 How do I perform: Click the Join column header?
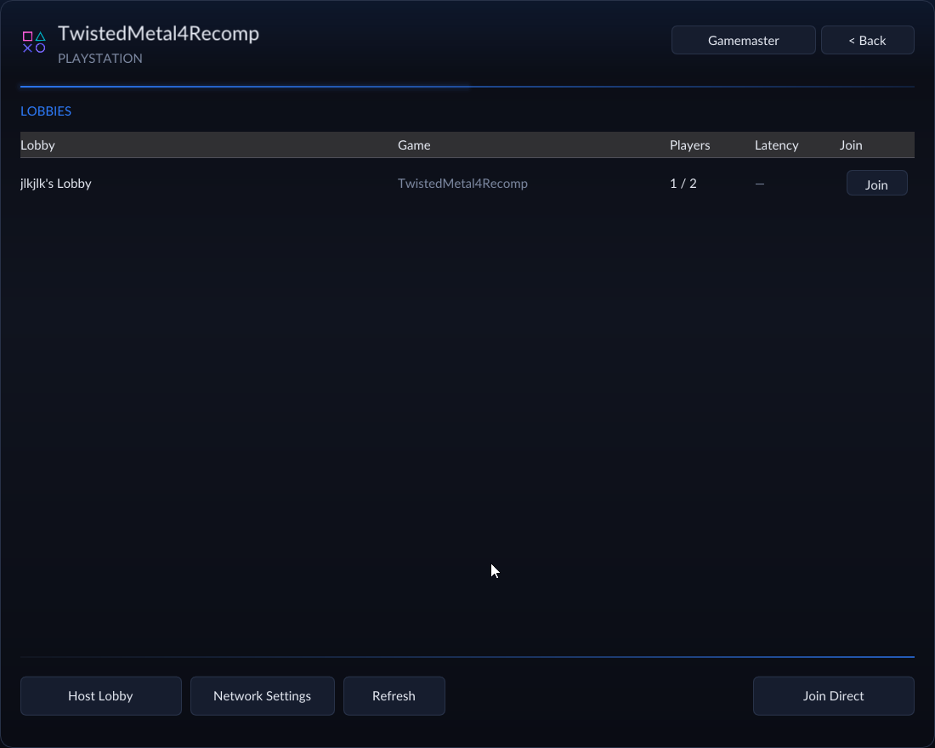click(x=850, y=145)
